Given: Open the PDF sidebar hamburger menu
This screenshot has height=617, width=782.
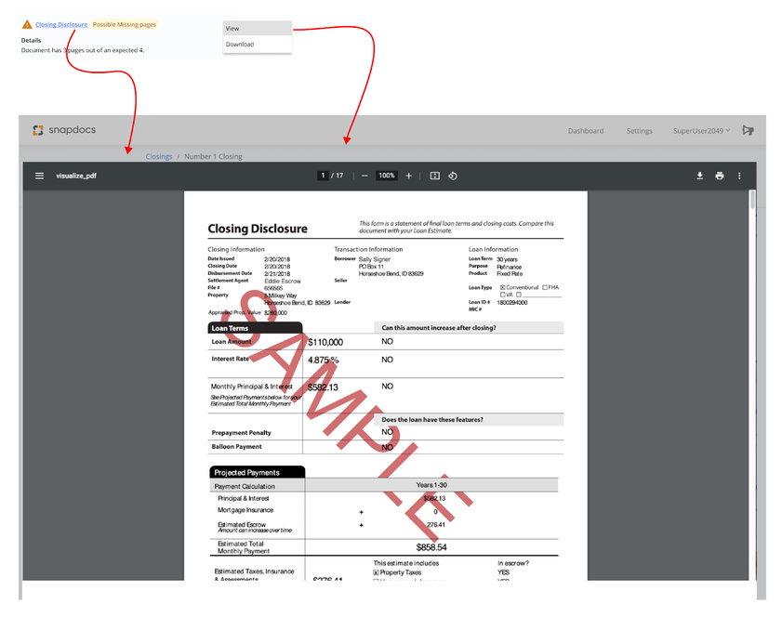Looking at the screenshot, I should (39, 176).
